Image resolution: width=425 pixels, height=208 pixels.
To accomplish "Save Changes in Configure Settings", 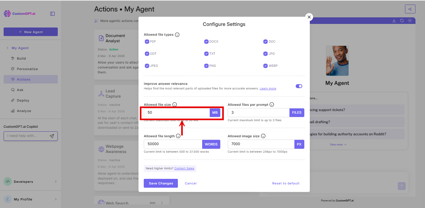I will (160, 183).
